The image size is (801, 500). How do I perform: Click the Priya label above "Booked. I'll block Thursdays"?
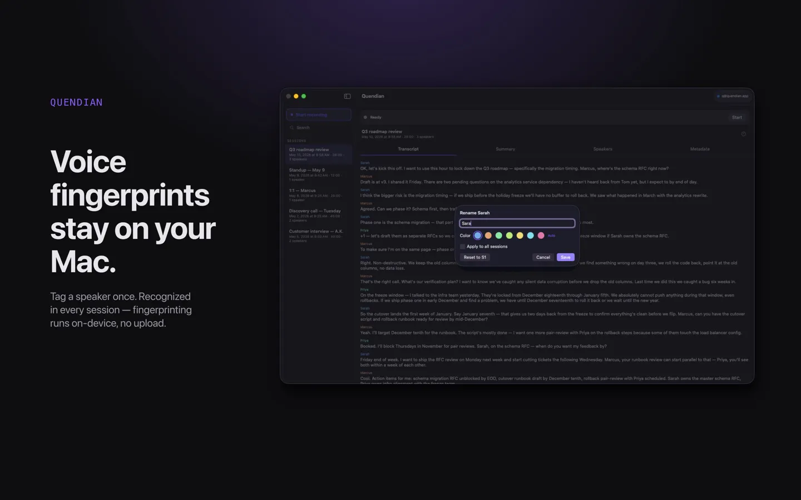click(x=364, y=341)
